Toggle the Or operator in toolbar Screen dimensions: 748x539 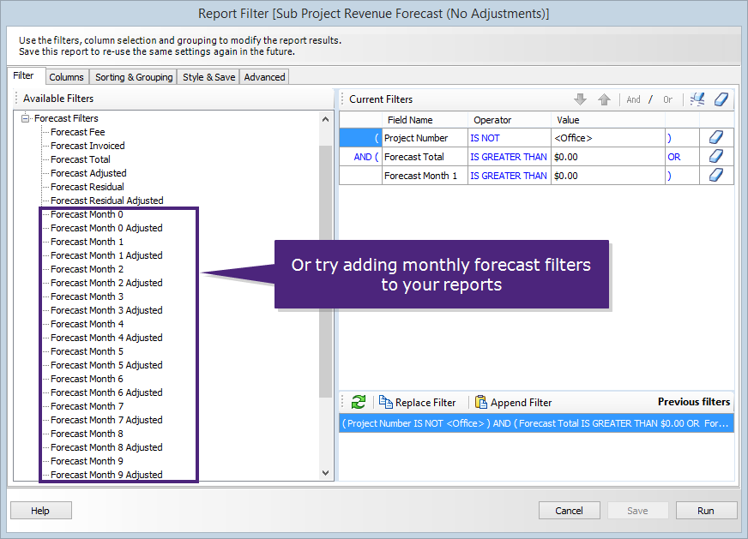667,99
